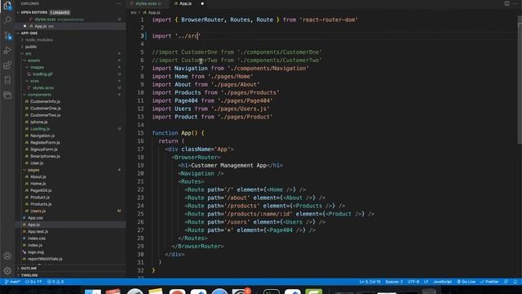Open the Accounts icon in activity bar
Image resolution: width=522 pixels, height=294 pixels.
coord(7,256)
